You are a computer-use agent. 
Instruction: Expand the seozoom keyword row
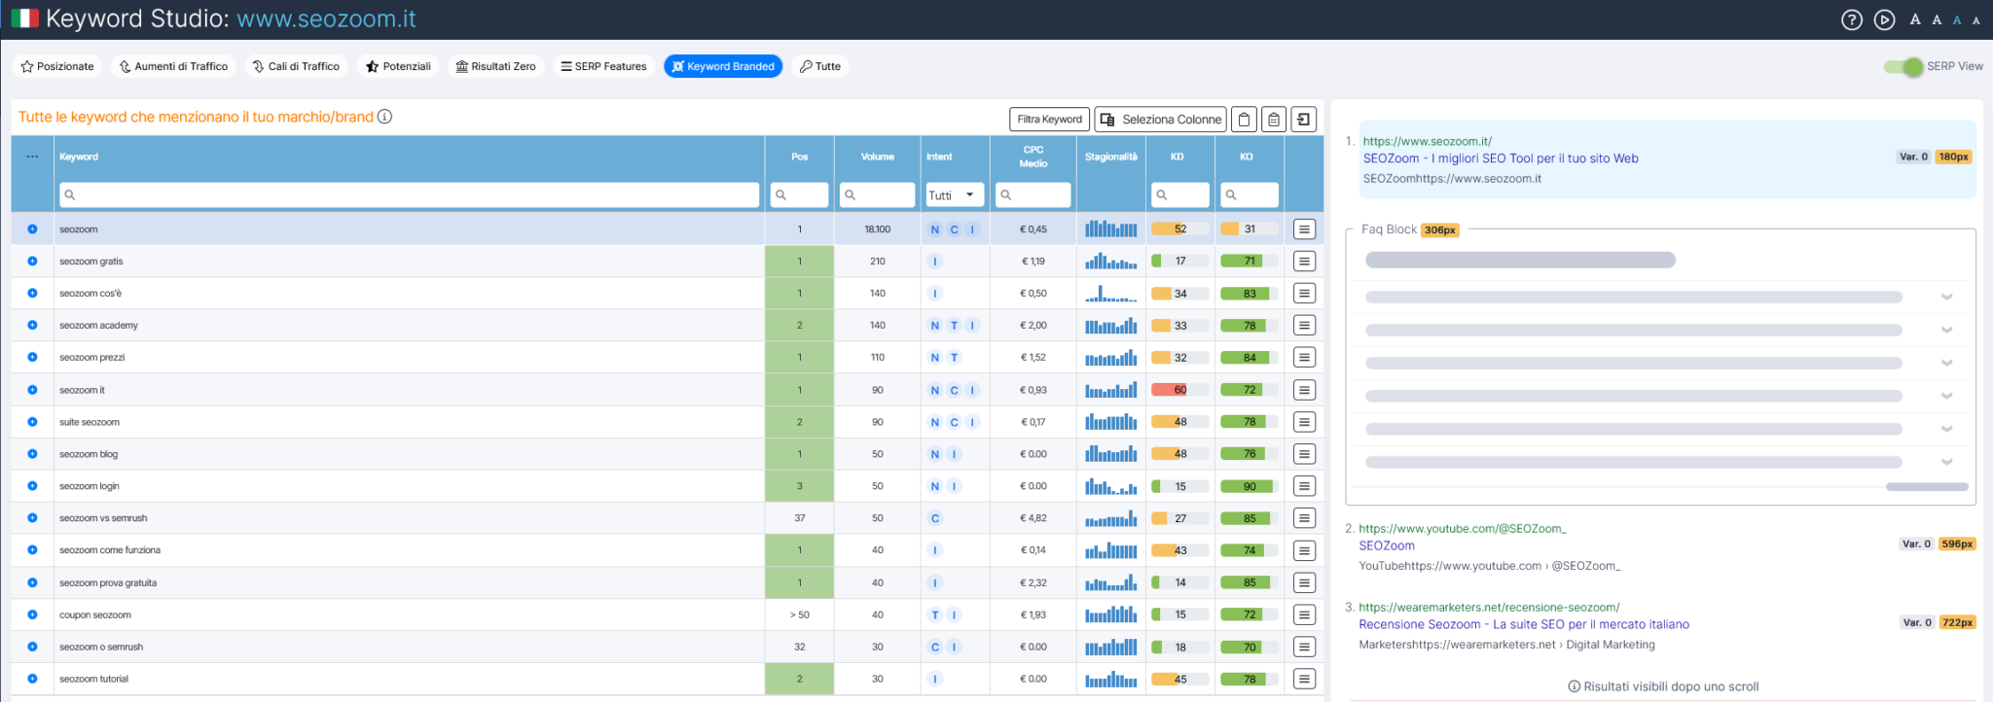coord(32,229)
